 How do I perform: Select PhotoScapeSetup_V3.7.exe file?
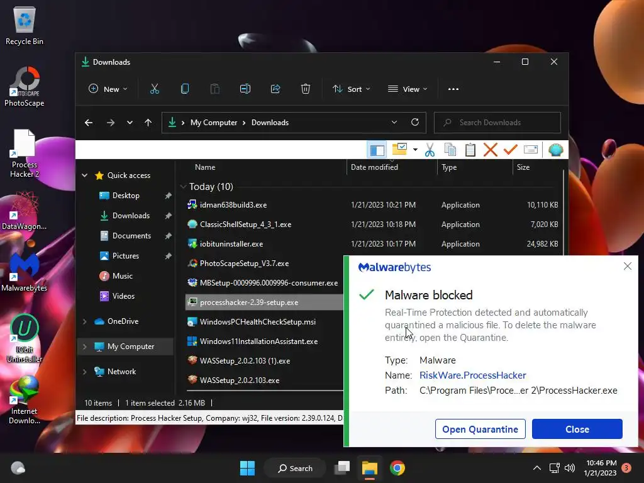click(x=244, y=264)
